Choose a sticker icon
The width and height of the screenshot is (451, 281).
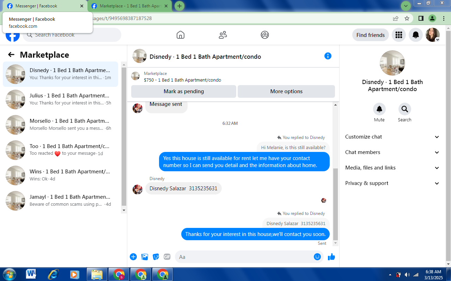(x=156, y=257)
